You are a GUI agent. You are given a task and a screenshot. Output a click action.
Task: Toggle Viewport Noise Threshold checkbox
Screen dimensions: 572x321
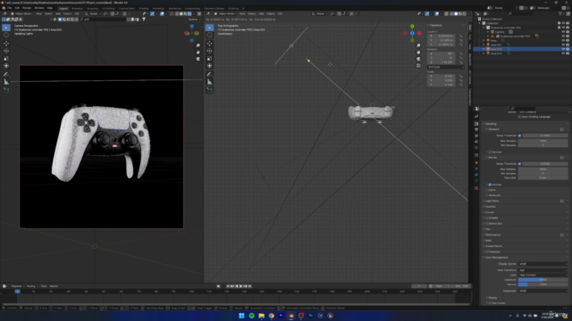coord(519,136)
